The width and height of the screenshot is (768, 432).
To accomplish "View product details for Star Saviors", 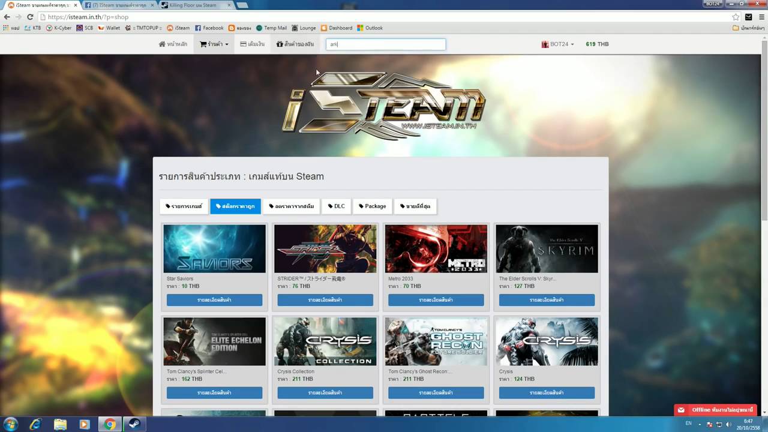I will click(x=214, y=300).
